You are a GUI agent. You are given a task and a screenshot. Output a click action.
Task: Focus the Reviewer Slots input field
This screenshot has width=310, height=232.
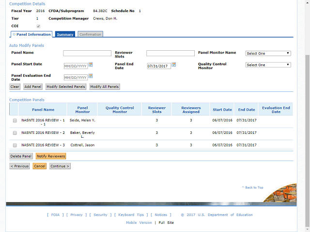pyautogui.click(x=170, y=53)
